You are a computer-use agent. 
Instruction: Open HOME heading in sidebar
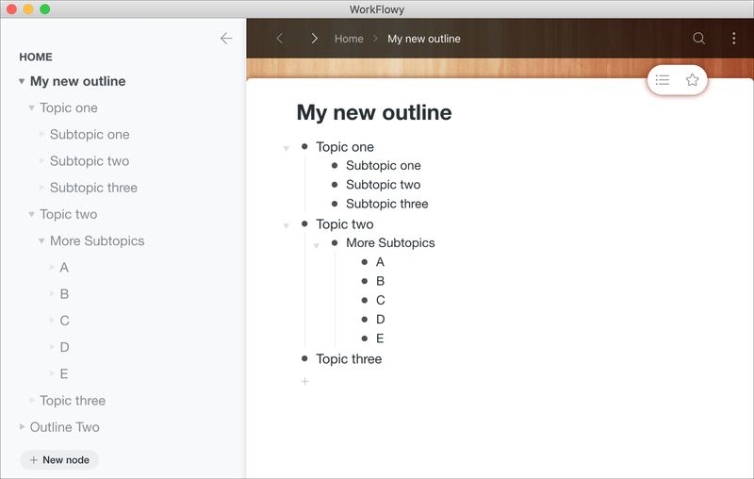click(36, 57)
